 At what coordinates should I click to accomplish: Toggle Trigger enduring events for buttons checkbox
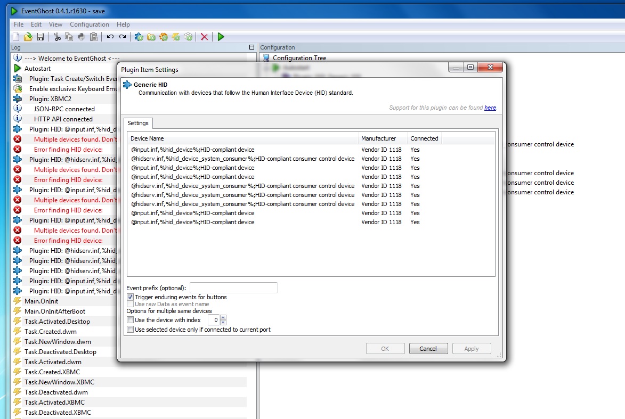pyautogui.click(x=131, y=297)
